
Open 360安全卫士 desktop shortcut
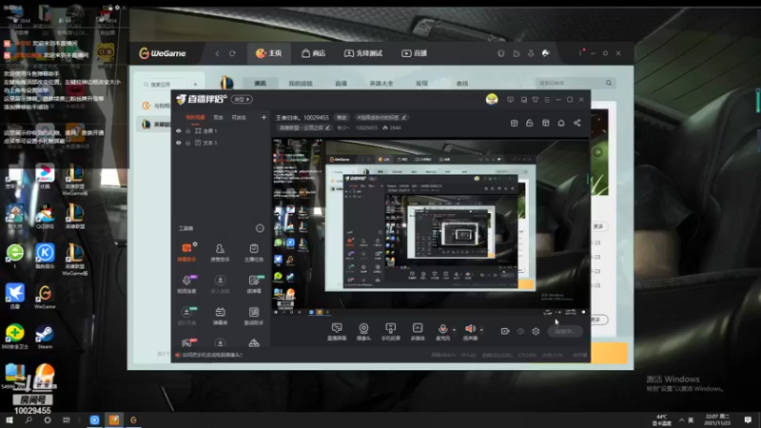pyautogui.click(x=15, y=337)
